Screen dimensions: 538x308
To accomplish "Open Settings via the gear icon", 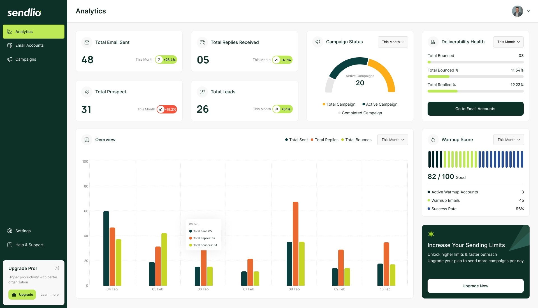I will pos(10,231).
